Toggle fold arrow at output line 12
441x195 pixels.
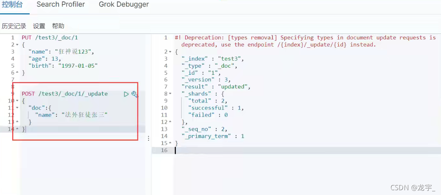pyautogui.click(x=170, y=122)
